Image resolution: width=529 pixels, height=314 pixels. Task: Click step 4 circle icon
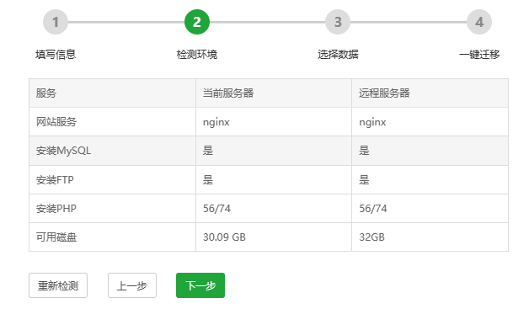[x=479, y=22]
